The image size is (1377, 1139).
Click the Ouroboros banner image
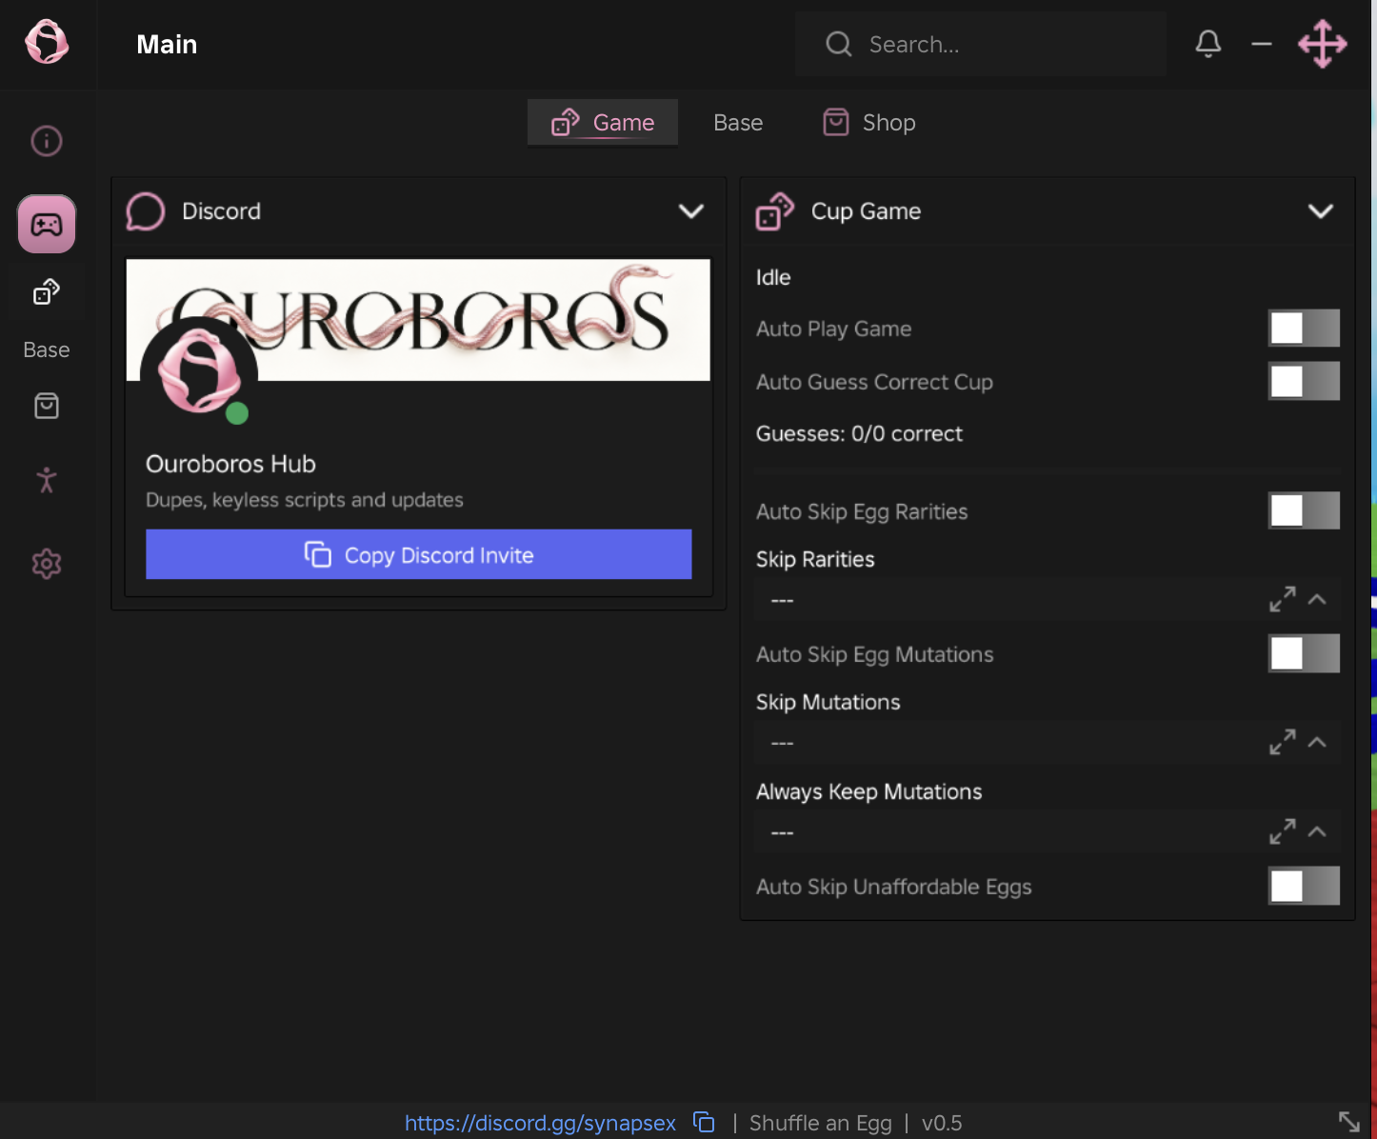tap(418, 320)
